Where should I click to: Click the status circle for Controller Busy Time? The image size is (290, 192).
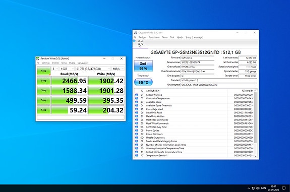pos(137,127)
